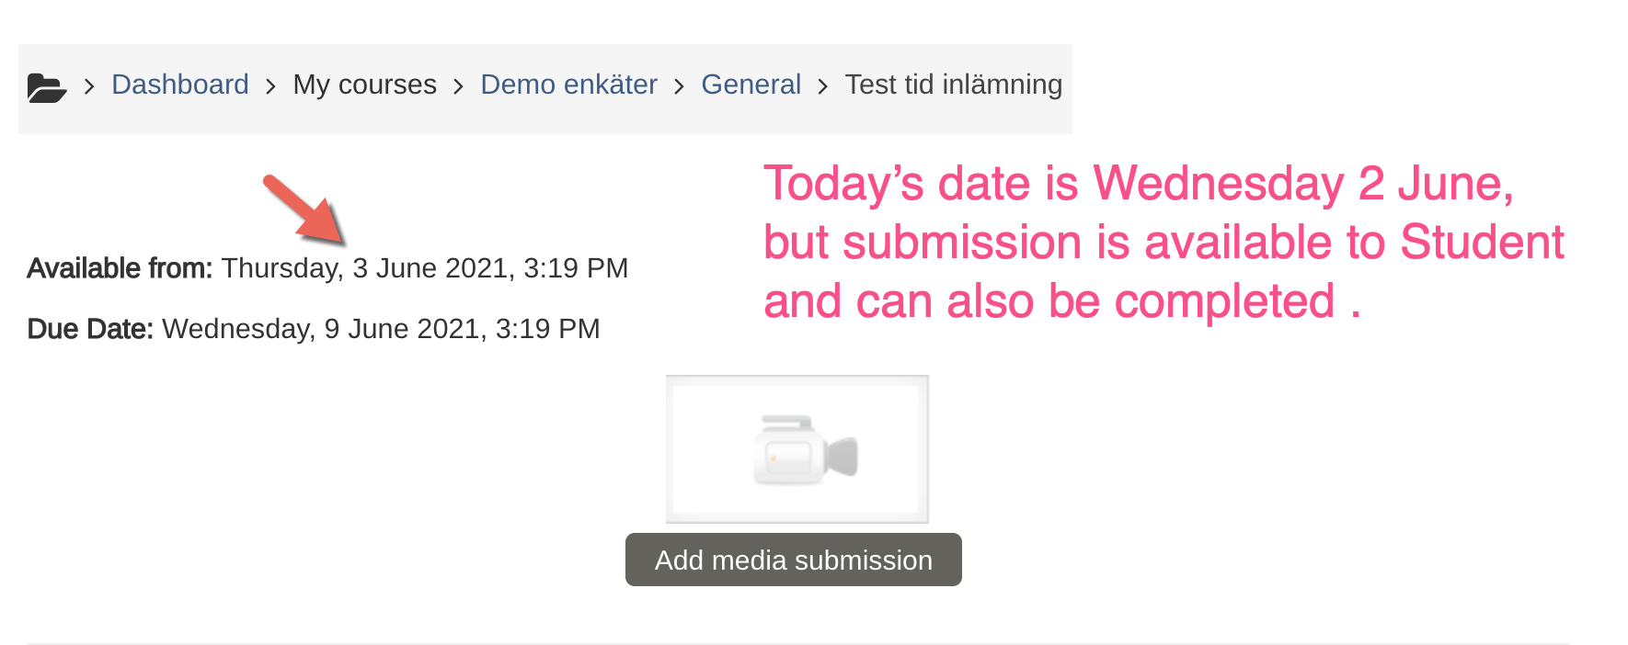
Task: Select My courses in the breadcrumb trail
Action: point(364,85)
